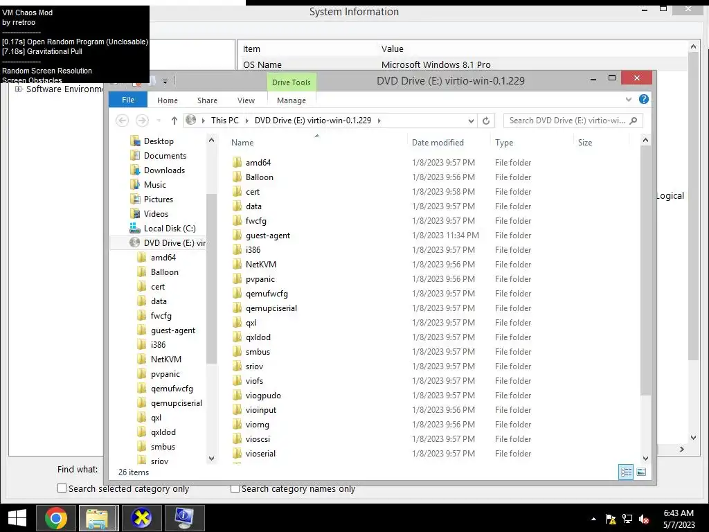Viewport: 709px width, 532px height.
Task: Open the Manage ribbon tab
Action: (x=291, y=100)
